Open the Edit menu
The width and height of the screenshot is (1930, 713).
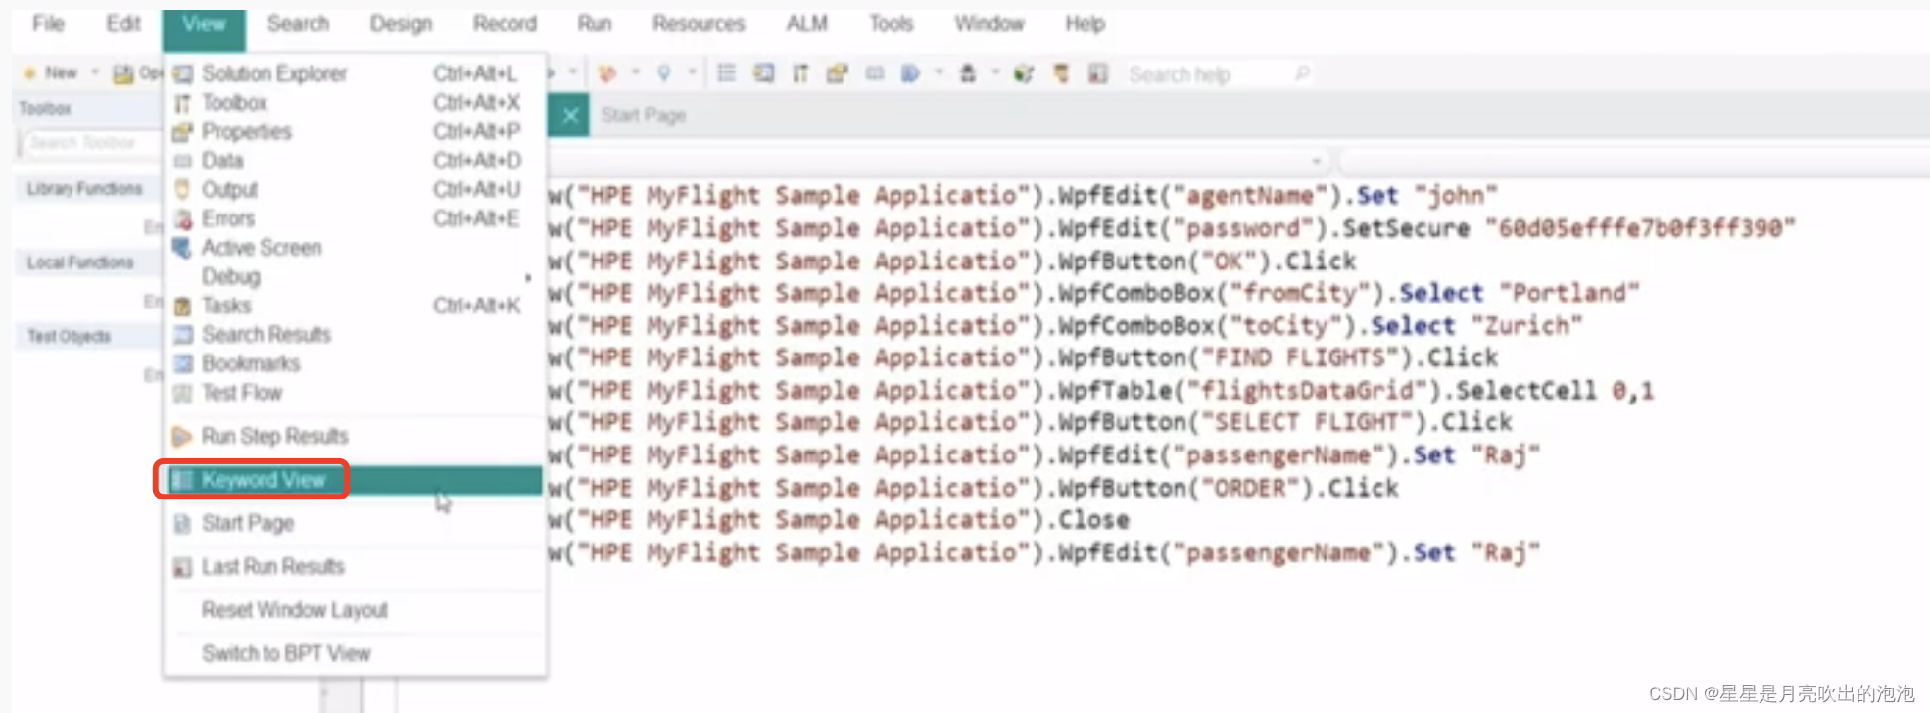pyautogui.click(x=123, y=24)
